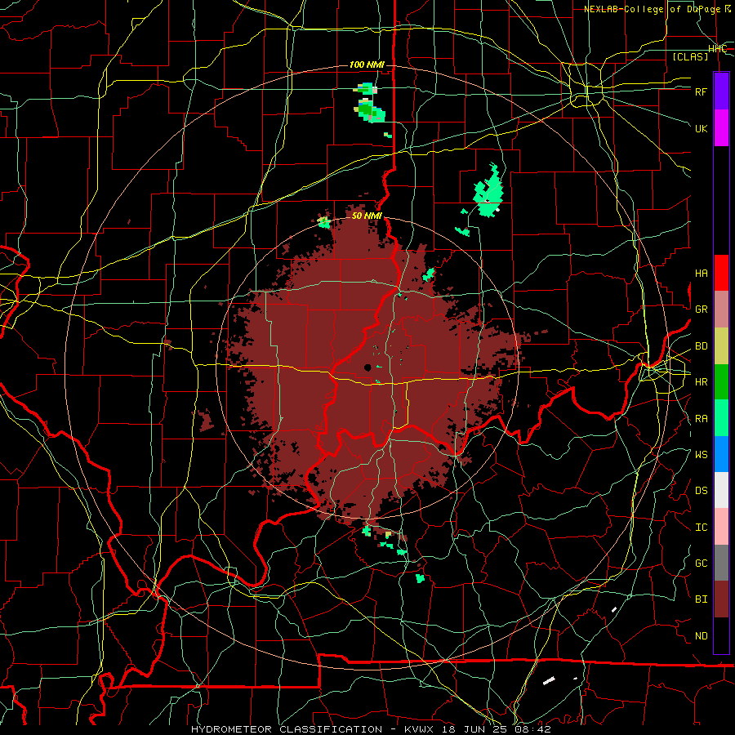Click the UK legend label text
This screenshot has width=735, height=735.
coord(701,128)
